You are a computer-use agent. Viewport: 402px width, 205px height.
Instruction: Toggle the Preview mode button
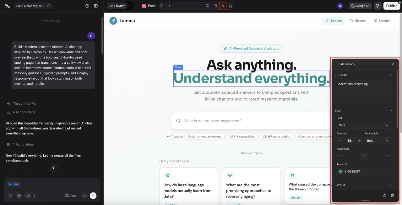pos(117,6)
